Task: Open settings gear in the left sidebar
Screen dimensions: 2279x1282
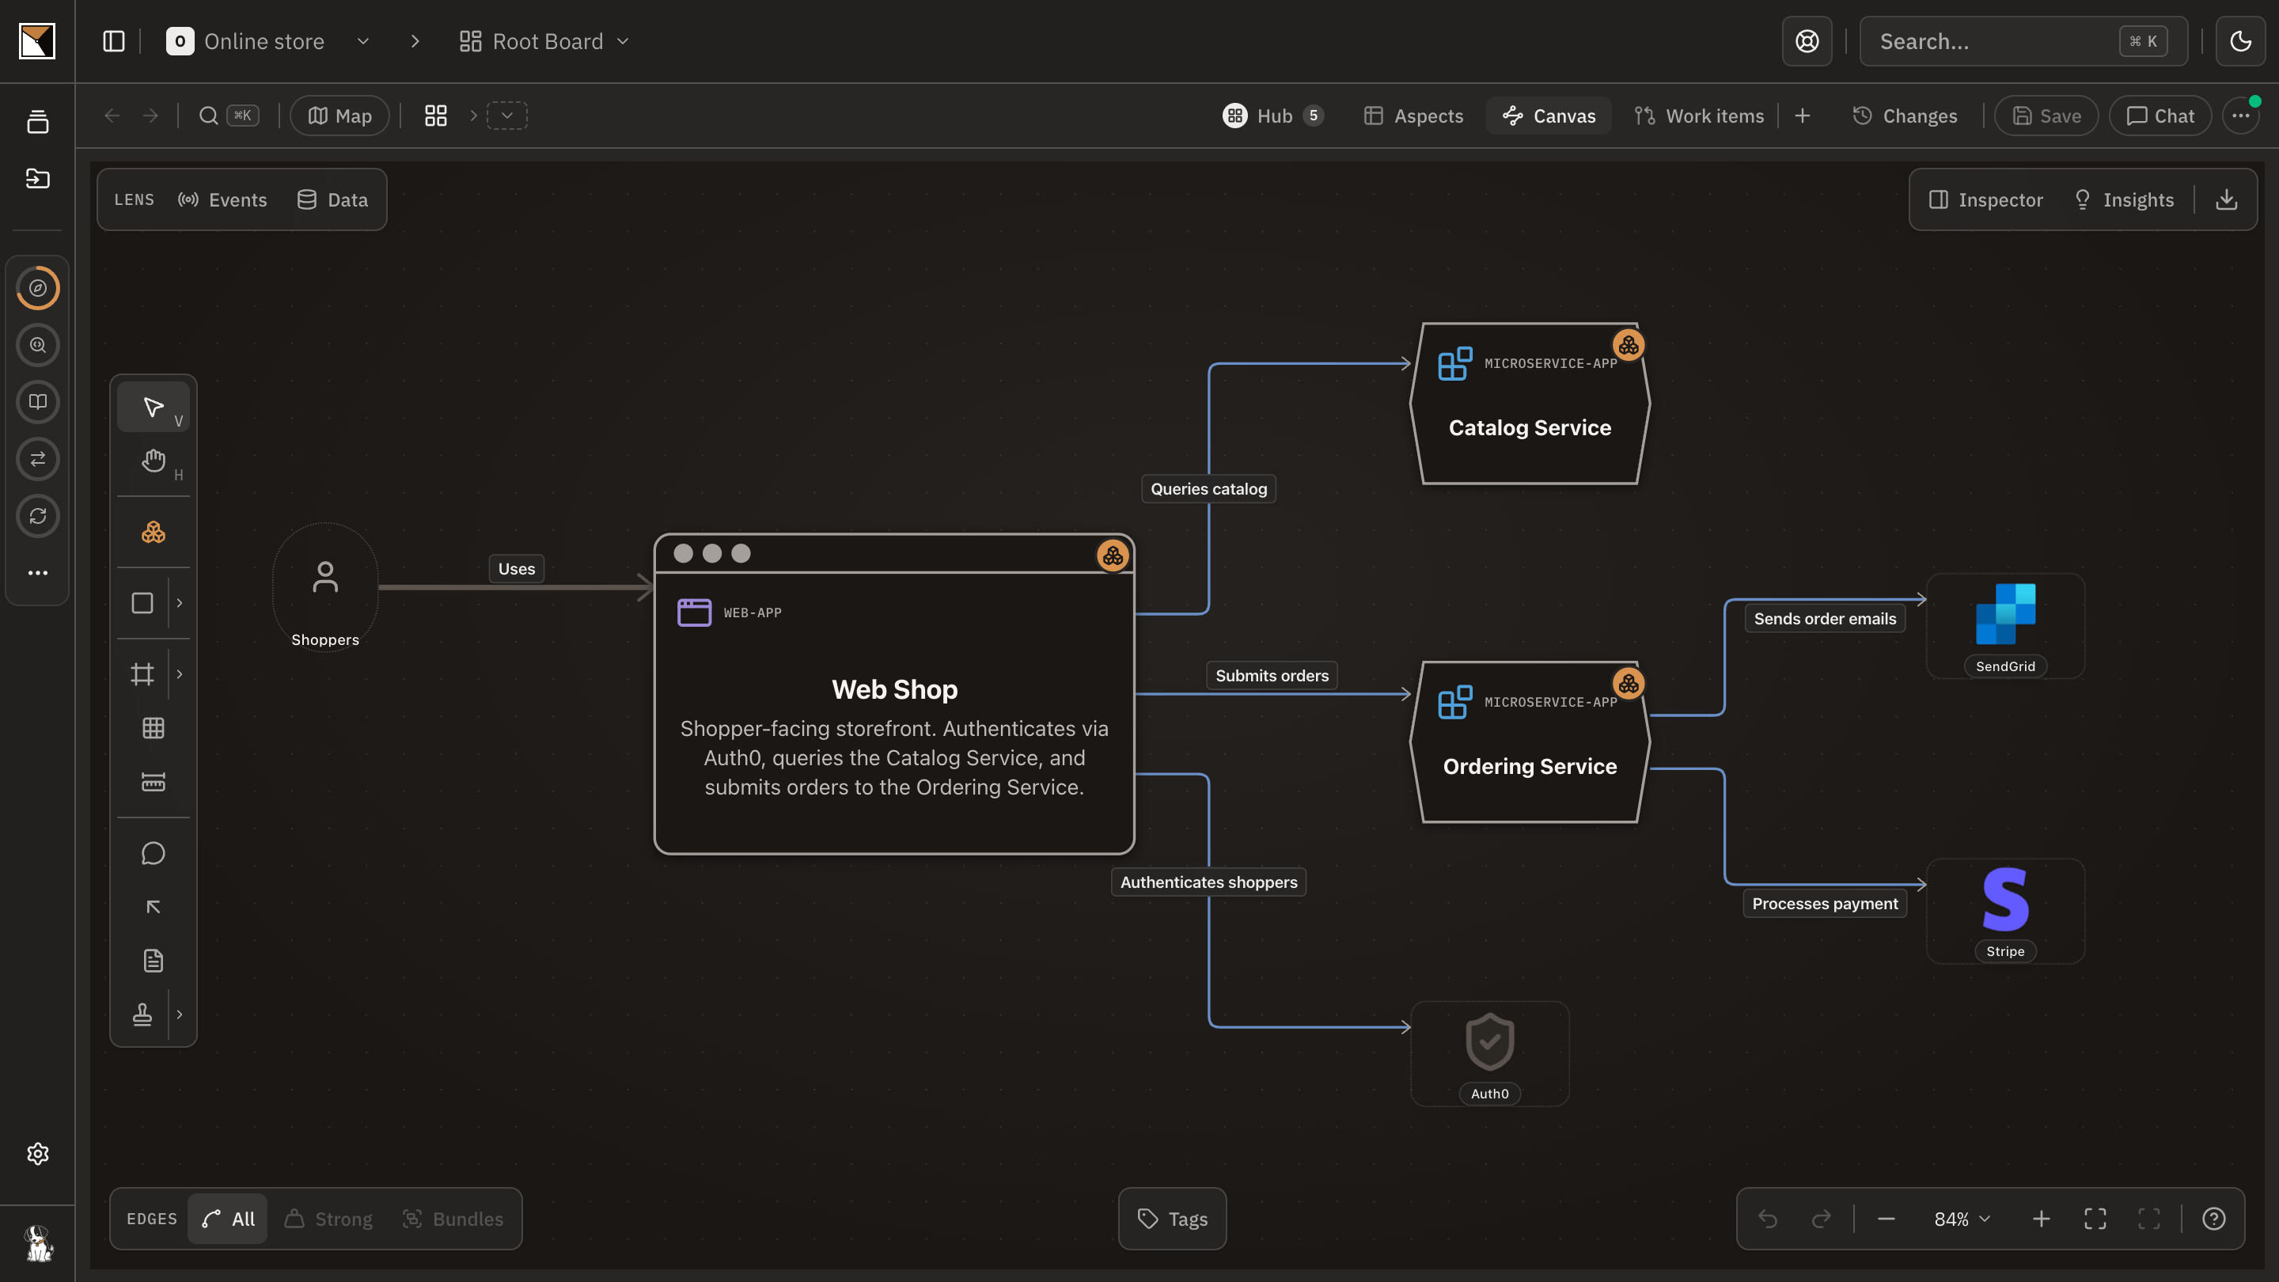Action: (37, 1153)
